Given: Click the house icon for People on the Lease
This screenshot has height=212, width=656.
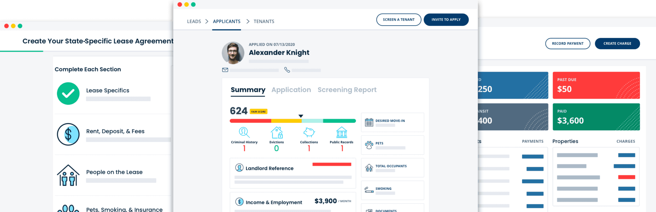Looking at the screenshot, I should [x=68, y=175].
